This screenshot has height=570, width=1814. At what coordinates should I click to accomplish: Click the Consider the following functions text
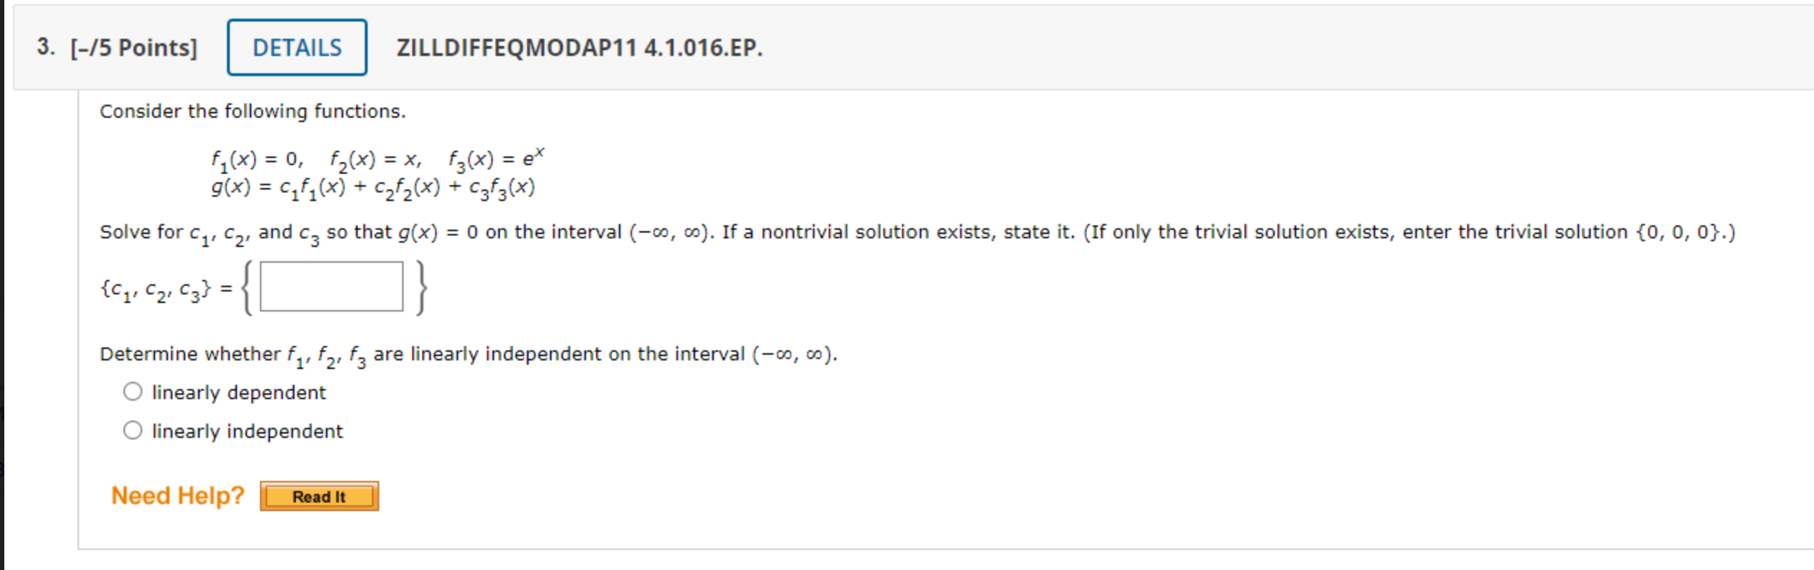pos(253,111)
